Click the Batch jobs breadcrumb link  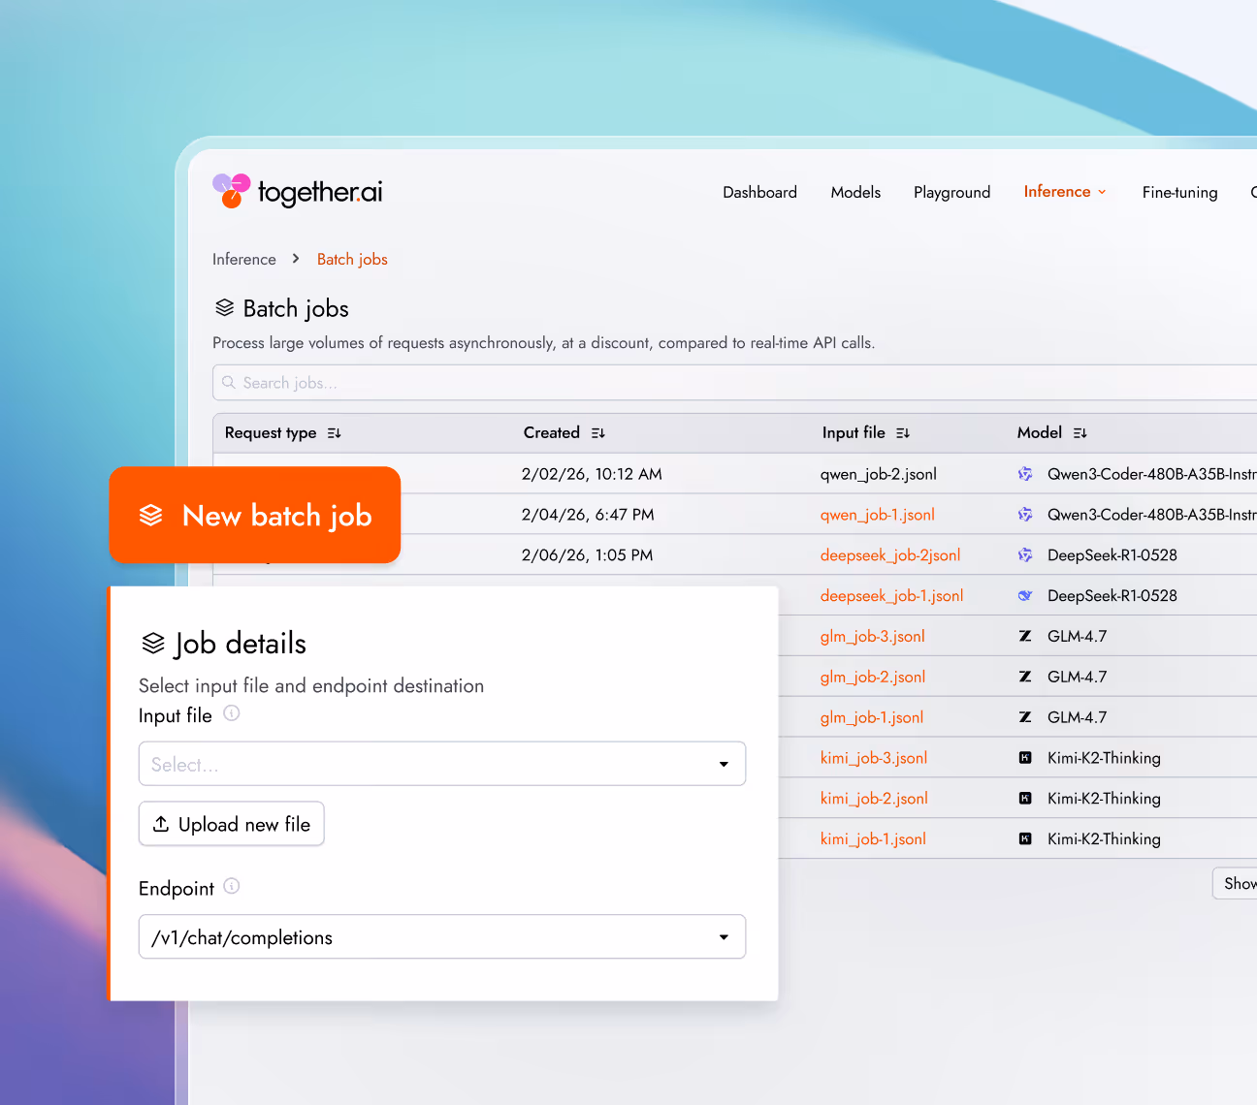click(x=352, y=259)
